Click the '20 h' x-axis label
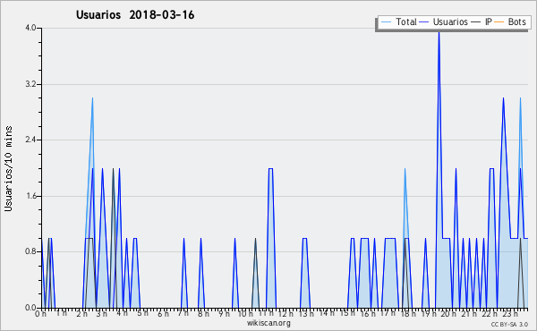The width and height of the screenshot is (537, 331). click(x=448, y=313)
